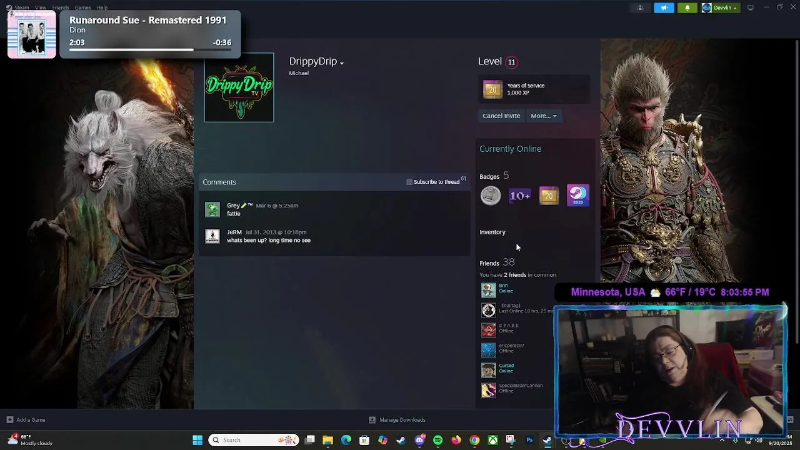This screenshot has width=800, height=450.
Task: Click the Runaround Sue album art
Action: pos(32,34)
